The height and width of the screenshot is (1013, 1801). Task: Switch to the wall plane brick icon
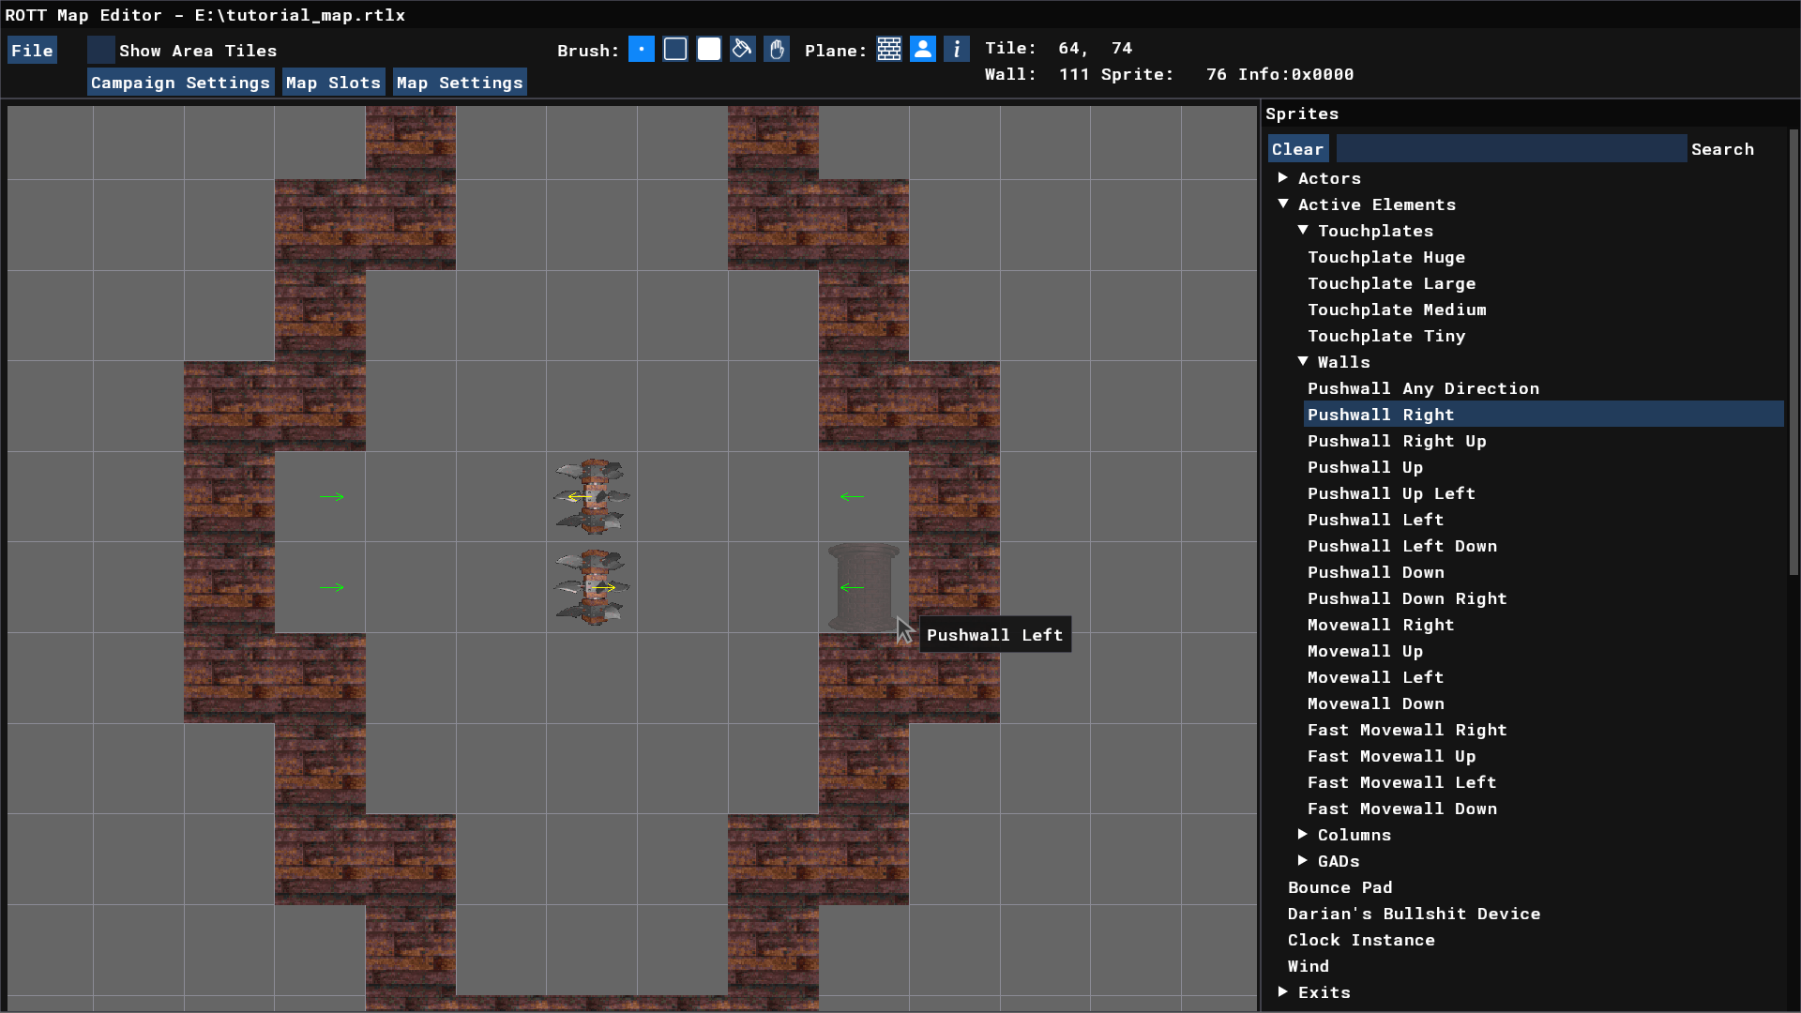click(x=889, y=50)
